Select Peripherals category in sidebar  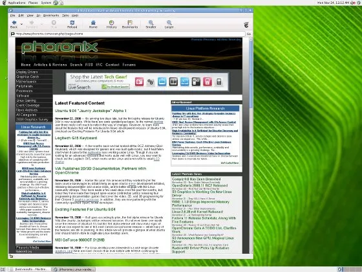[34, 86]
